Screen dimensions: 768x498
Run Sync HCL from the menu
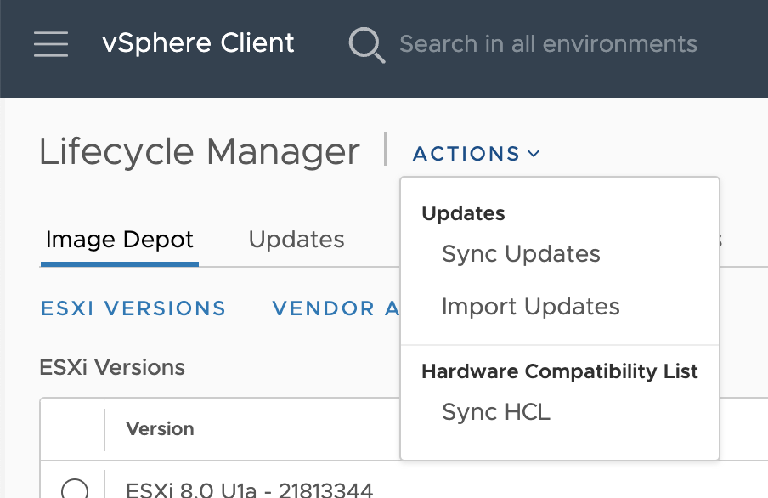point(496,412)
